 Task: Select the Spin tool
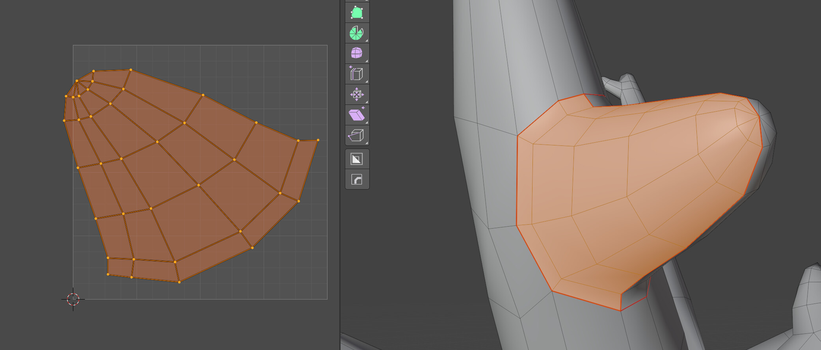coord(357,33)
